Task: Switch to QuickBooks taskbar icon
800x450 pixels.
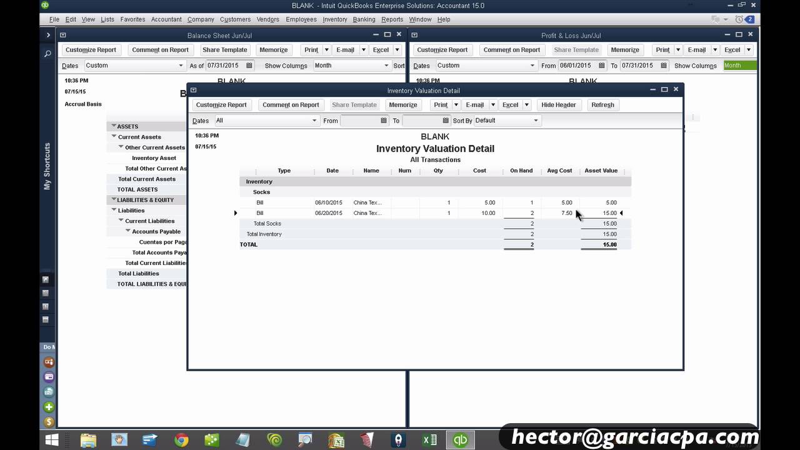Action: 460,440
